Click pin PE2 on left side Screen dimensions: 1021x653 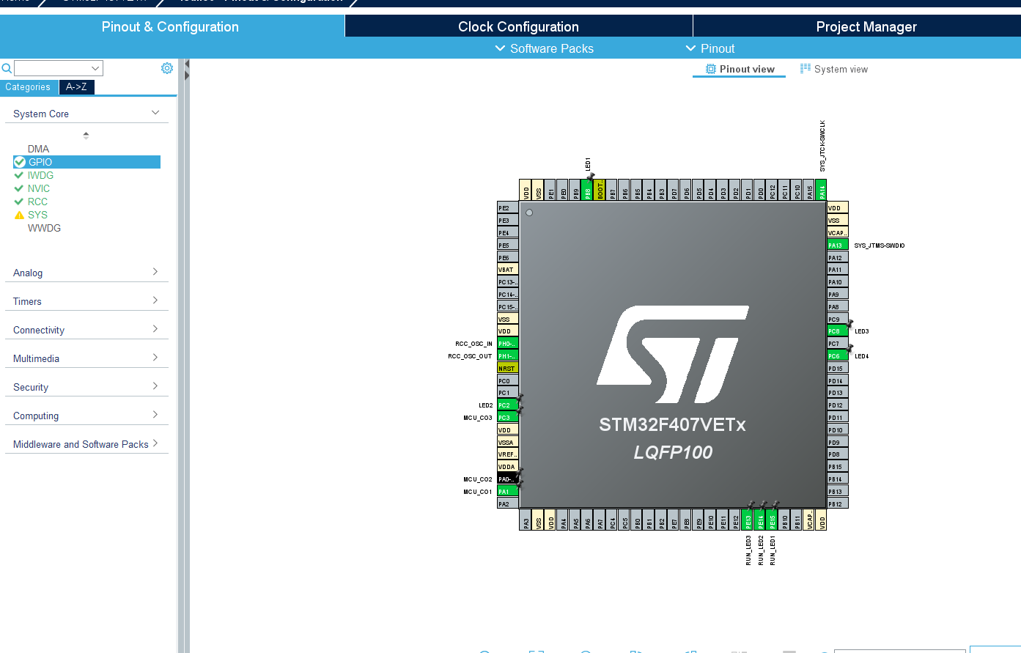(508, 208)
